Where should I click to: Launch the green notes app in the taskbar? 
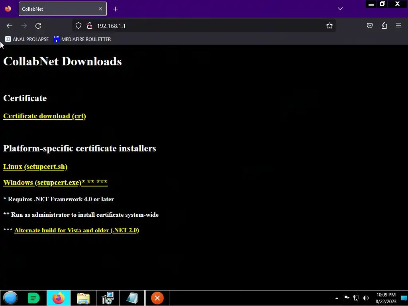33,298
